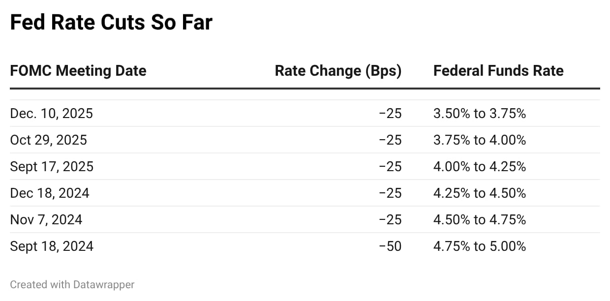This screenshot has height=301, width=610.
Task: Select the 4.50% to 4.75% rate cell
Action: 479,219
